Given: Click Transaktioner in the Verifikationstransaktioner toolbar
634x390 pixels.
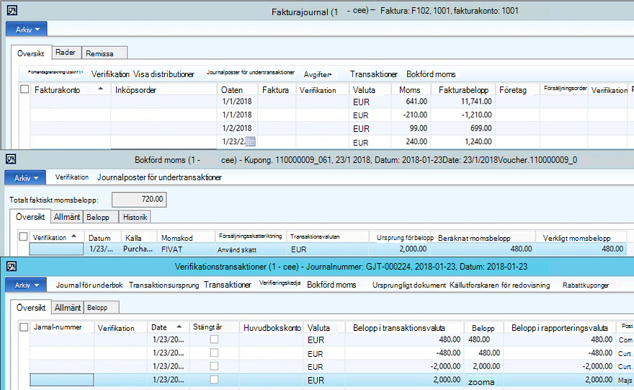Looking at the screenshot, I should (227, 285).
